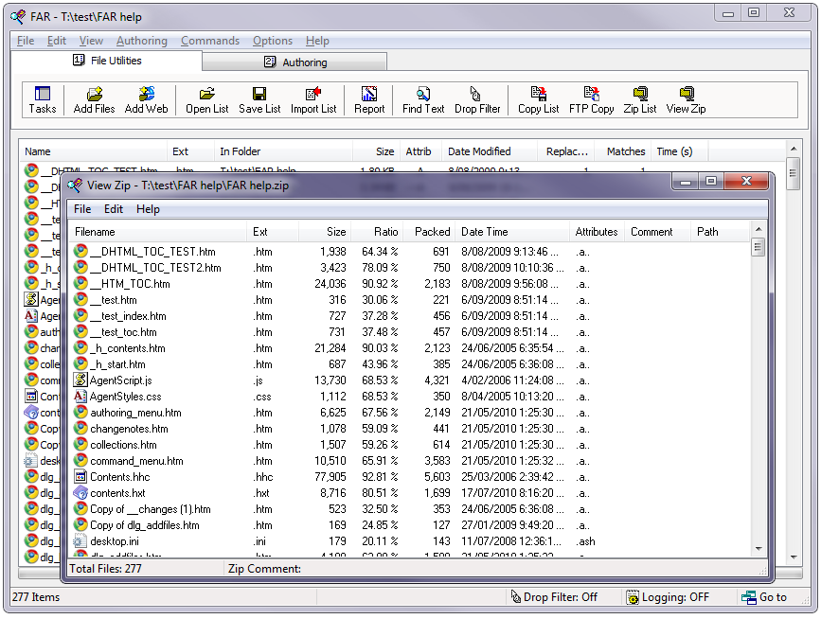Open the Zip List tool

(x=639, y=99)
